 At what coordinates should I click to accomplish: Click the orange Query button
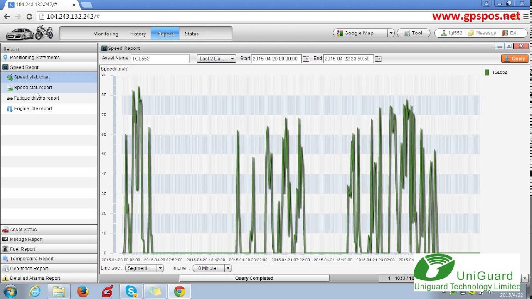coord(515,59)
